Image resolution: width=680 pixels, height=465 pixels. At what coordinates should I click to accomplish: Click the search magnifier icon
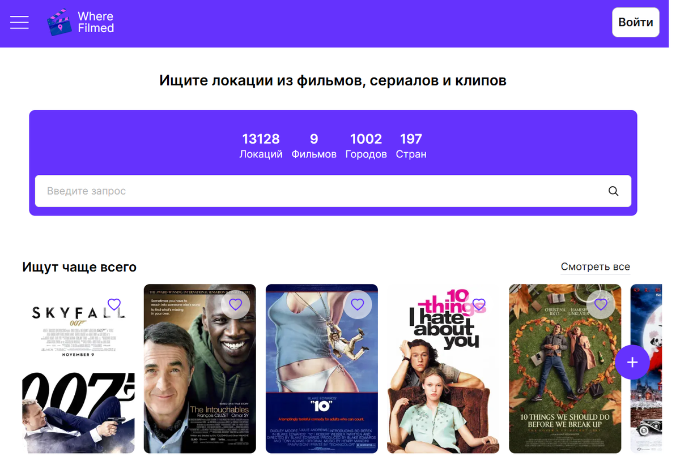(x=613, y=191)
